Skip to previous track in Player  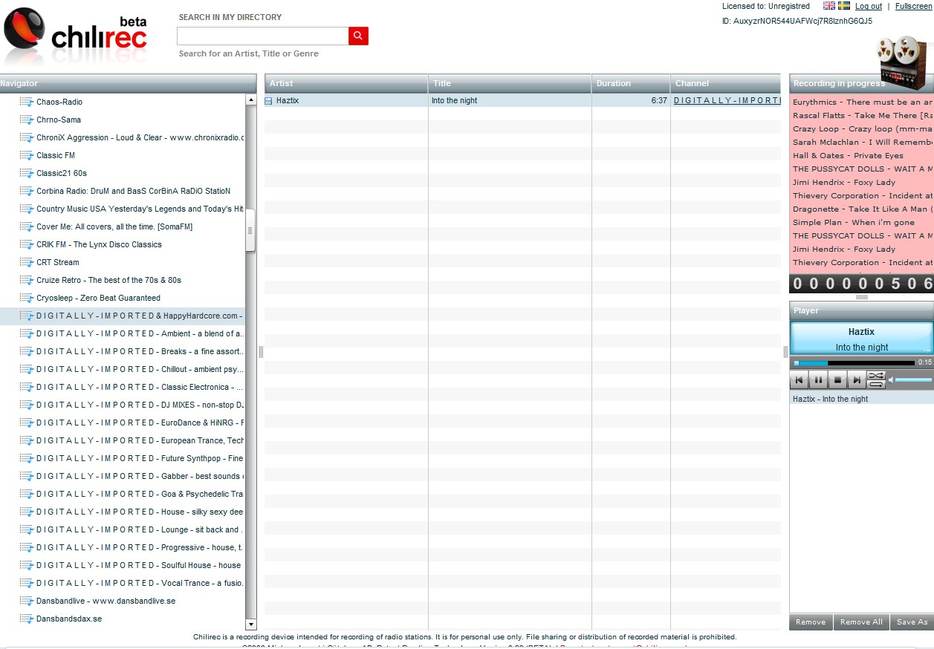(x=799, y=379)
